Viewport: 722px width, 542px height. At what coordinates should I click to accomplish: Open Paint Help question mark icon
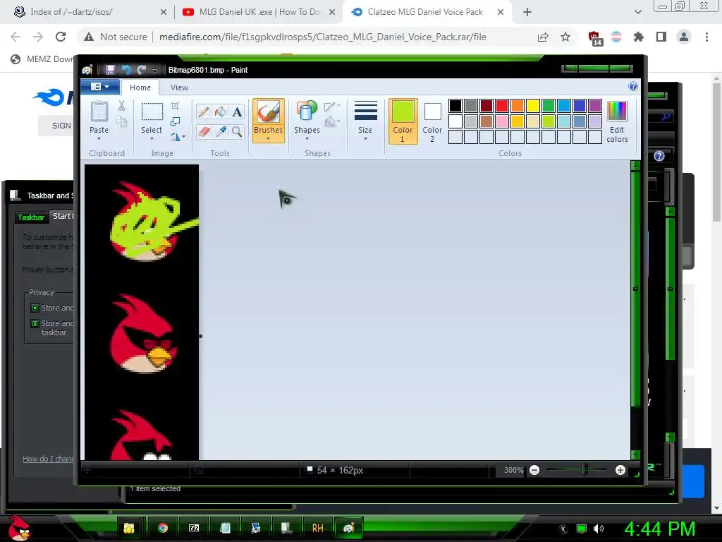coord(633,87)
